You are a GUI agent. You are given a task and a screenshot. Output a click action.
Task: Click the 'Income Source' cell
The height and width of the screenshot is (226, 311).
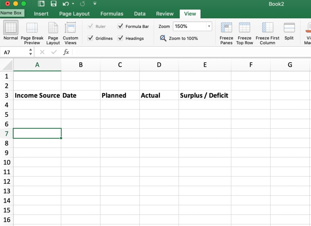(x=37, y=95)
